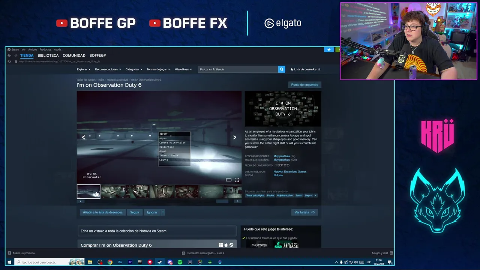The height and width of the screenshot is (270, 480).
Task: Click the search magnifier button in store
Action: pyautogui.click(x=281, y=69)
